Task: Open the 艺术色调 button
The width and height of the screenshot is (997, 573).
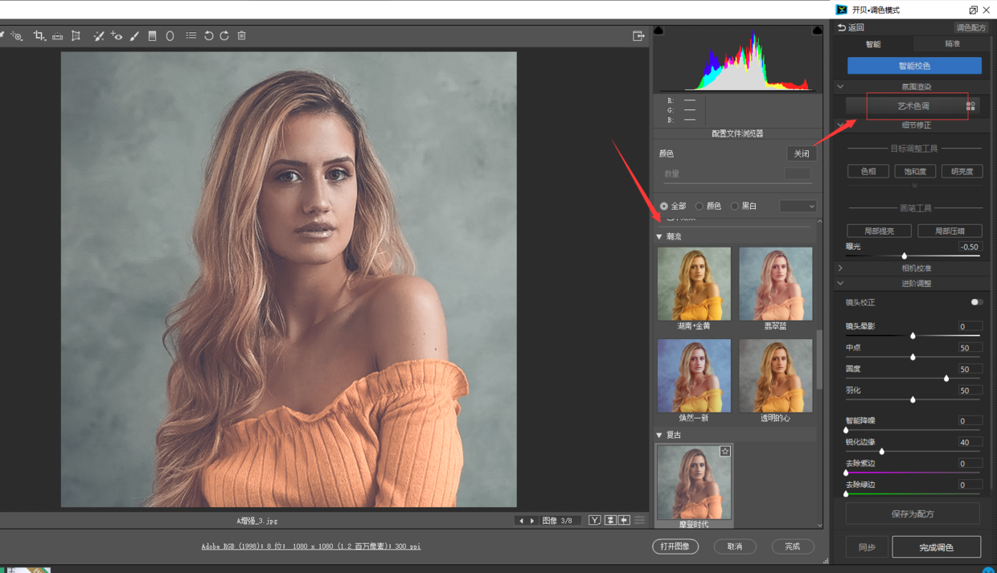Action: click(x=913, y=106)
